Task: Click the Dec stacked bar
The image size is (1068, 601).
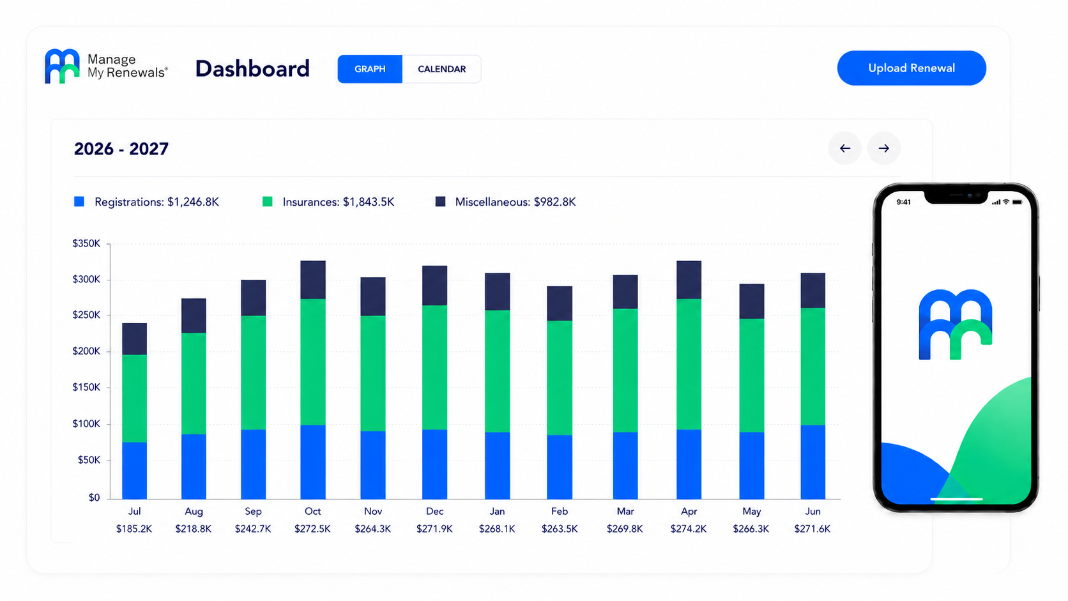Action: coord(434,383)
